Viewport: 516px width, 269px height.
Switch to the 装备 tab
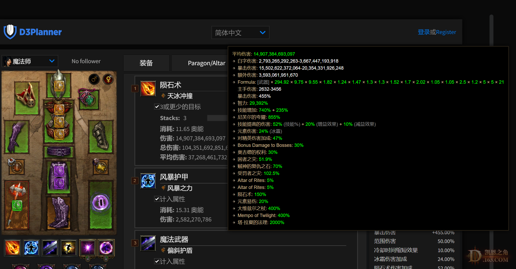point(146,63)
